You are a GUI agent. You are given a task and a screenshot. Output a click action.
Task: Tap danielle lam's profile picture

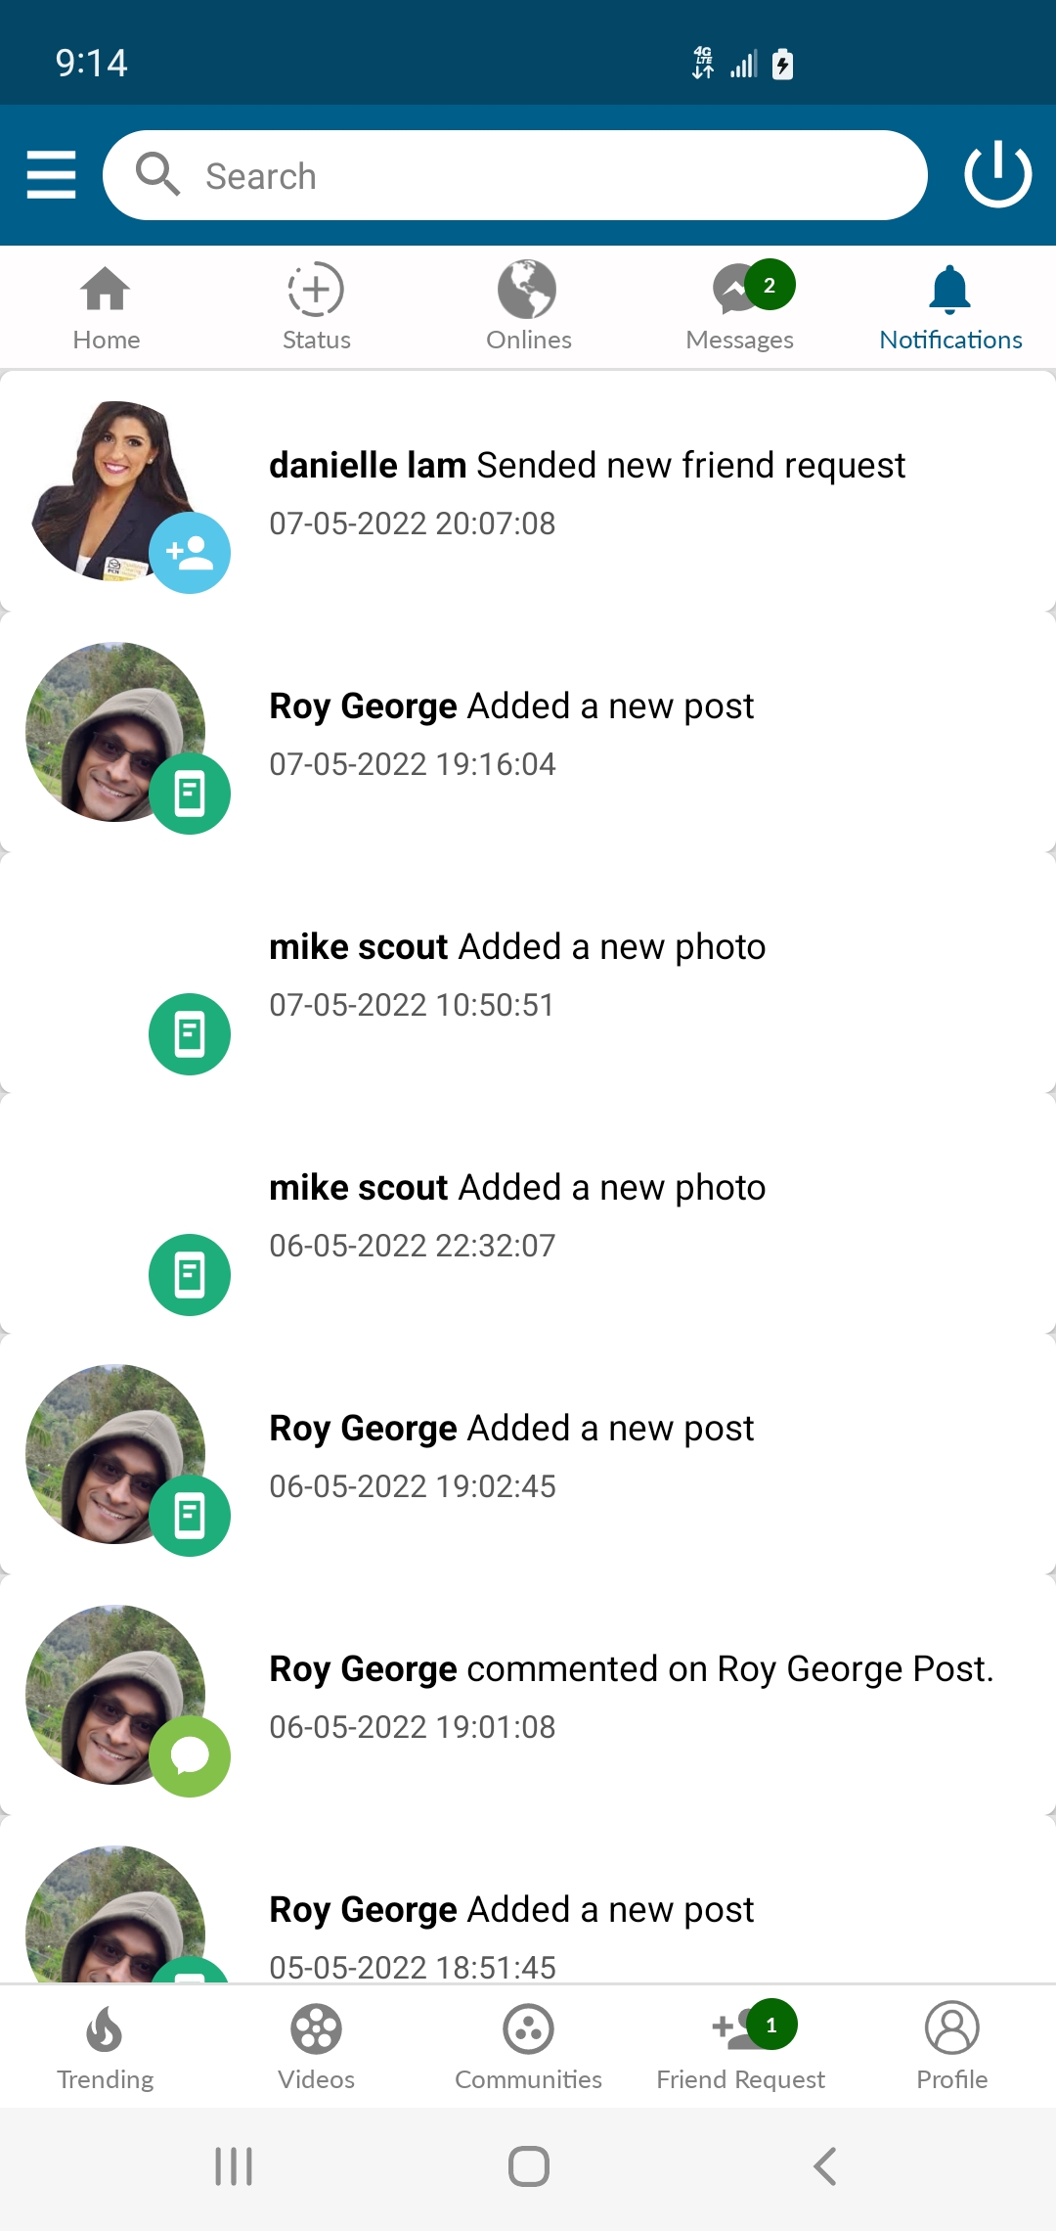pyautogui.click(x=117, y=491)
